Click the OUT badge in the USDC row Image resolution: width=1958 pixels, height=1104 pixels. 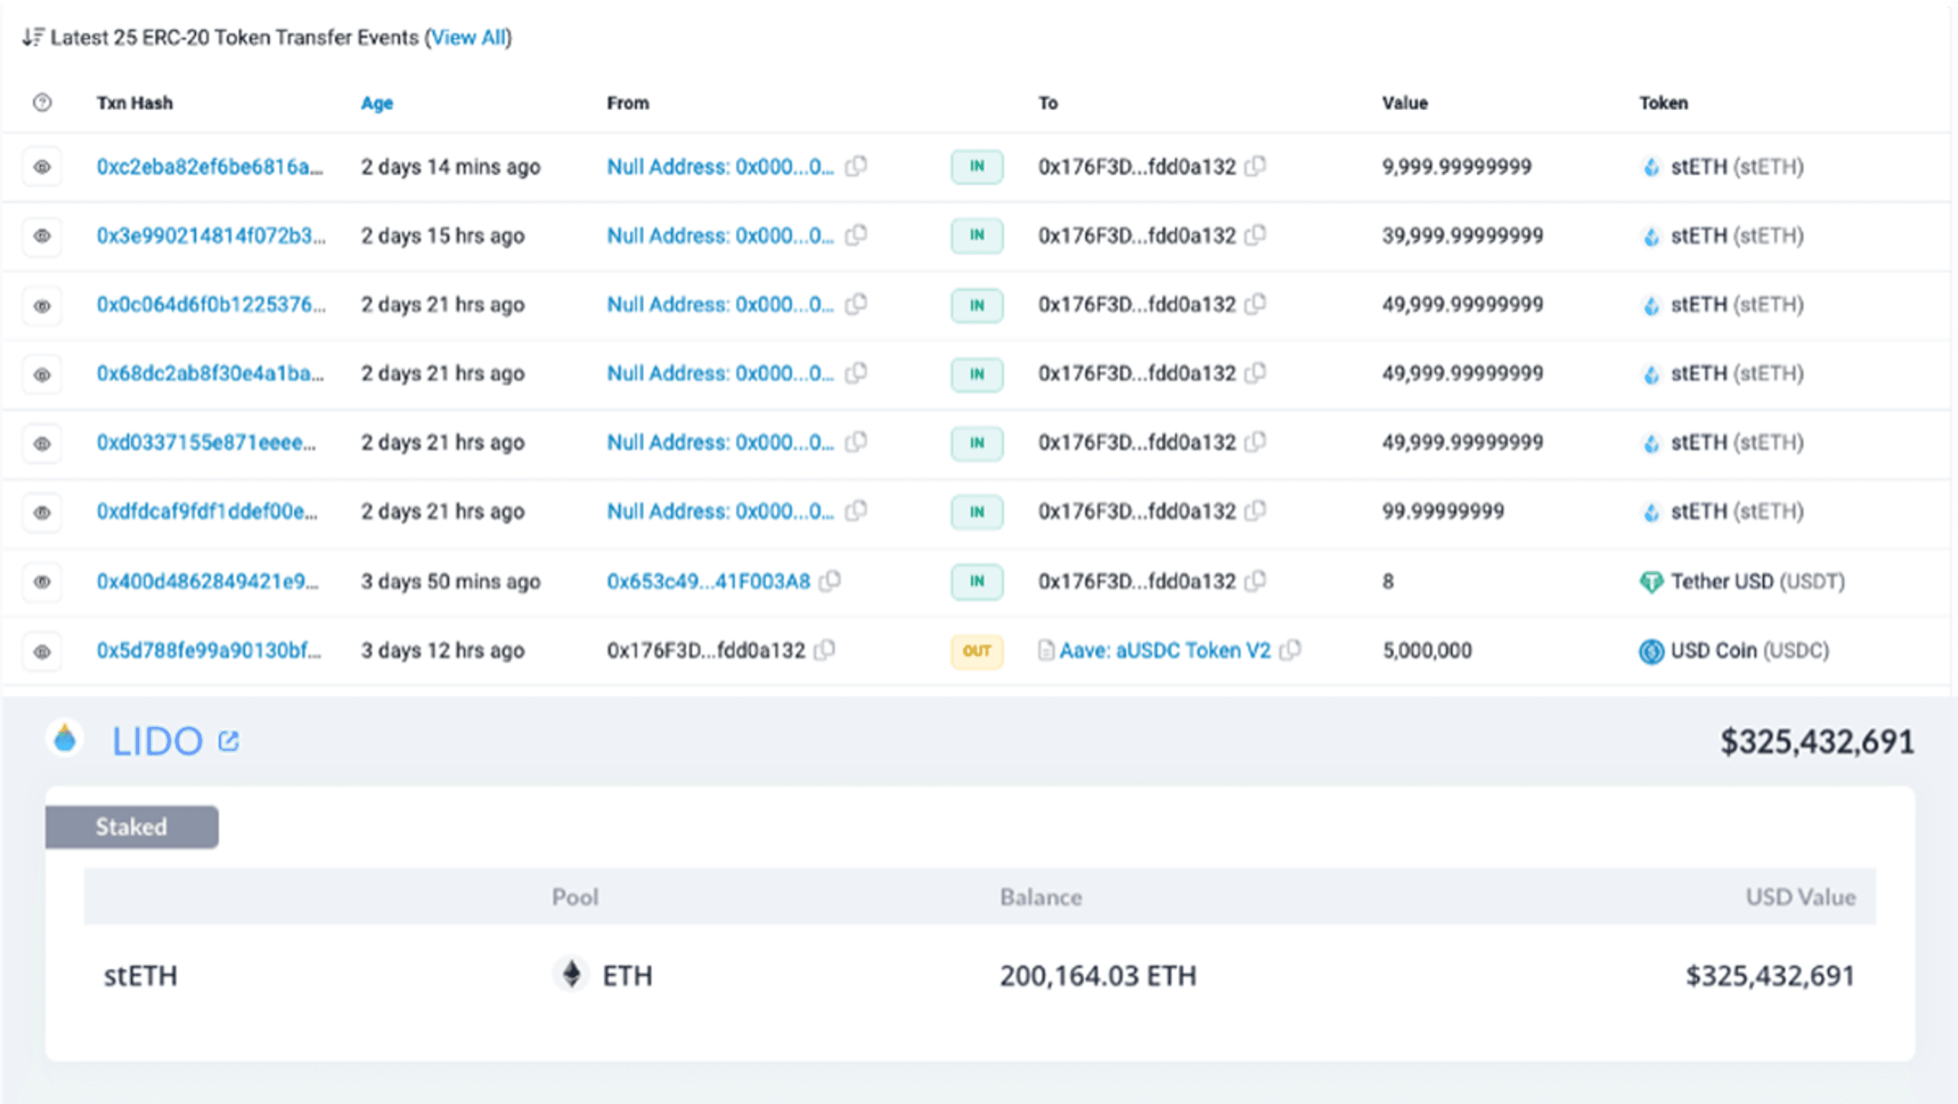point(977,651)
